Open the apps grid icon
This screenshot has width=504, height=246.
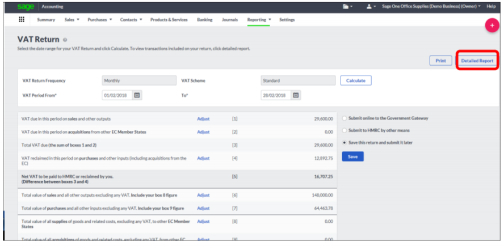[x=22, y=20]
